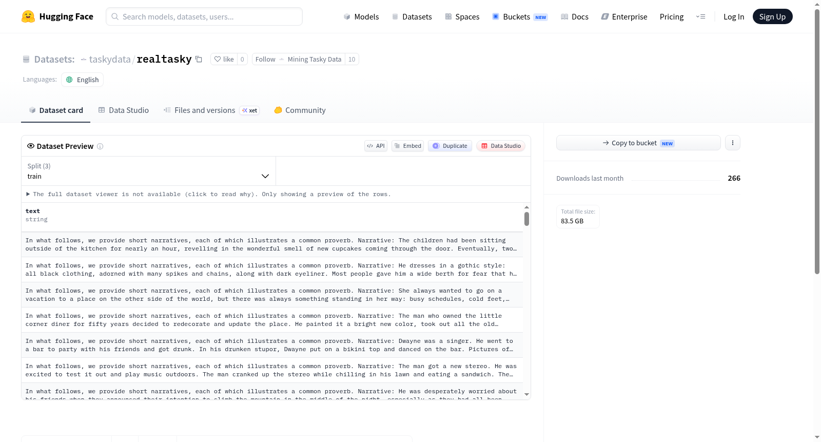Viewport: 821px width, 442px height.
Task: Select row about gothic style dresser
Action: [x=272, y=270]
